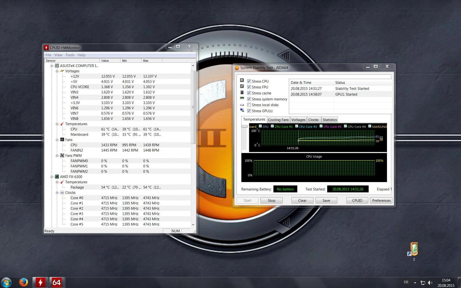
Task: Switch to Voltages tab in AIDA64
Action: tap(298, 120)
